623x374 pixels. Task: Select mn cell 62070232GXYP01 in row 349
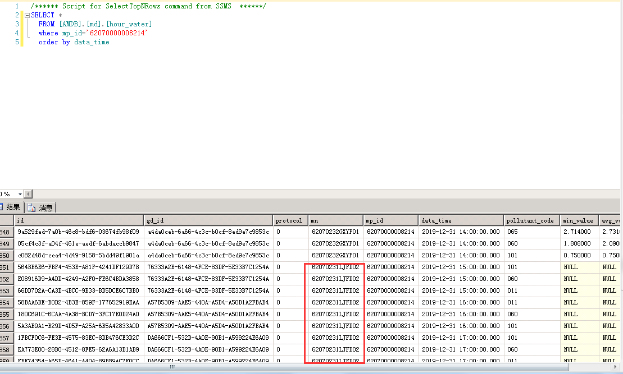(336, 243)
